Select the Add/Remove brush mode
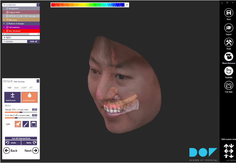The width and height of the screenshot is (236, 163). (x=13, y=97)
